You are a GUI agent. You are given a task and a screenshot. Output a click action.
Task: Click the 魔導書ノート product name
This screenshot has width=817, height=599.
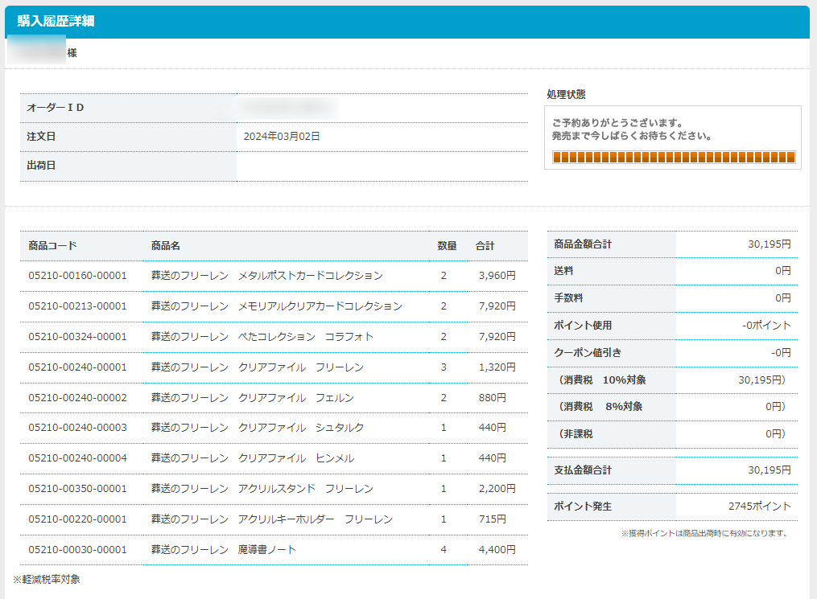tap(266, 550)
